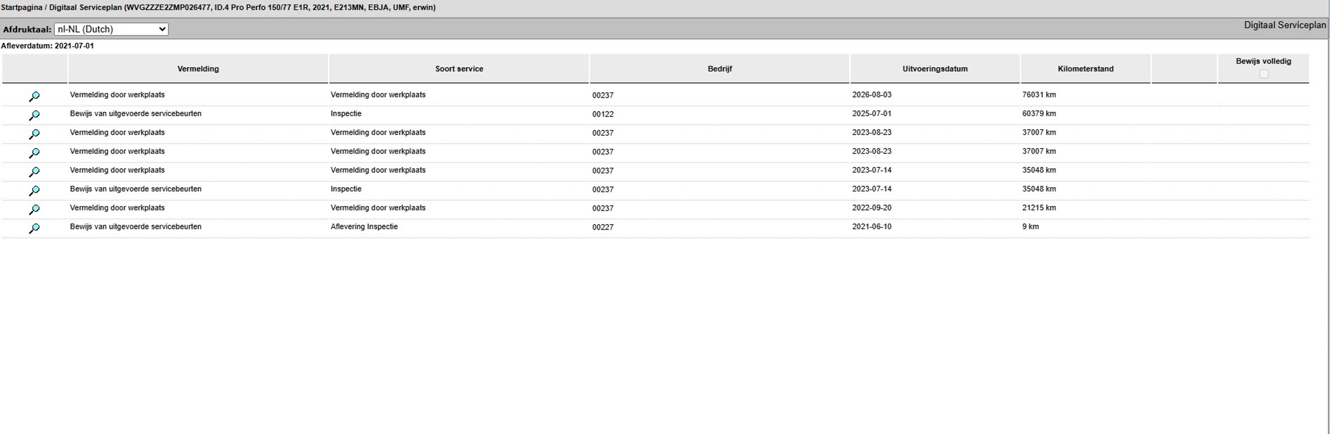Viewport: 1330px width, 434px height.
Task: Open the Afdruktaal language dropdown
Action: [111, 29]
